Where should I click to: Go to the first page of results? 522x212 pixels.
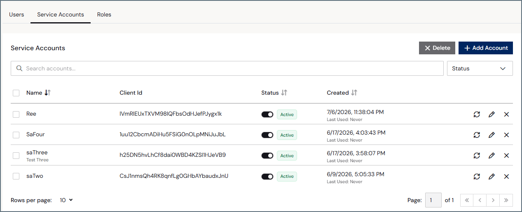point(467,200)
